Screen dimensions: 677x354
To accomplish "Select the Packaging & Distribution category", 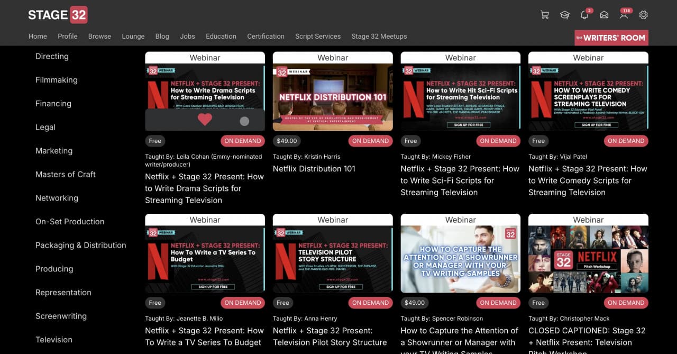I will coord(81,245).
